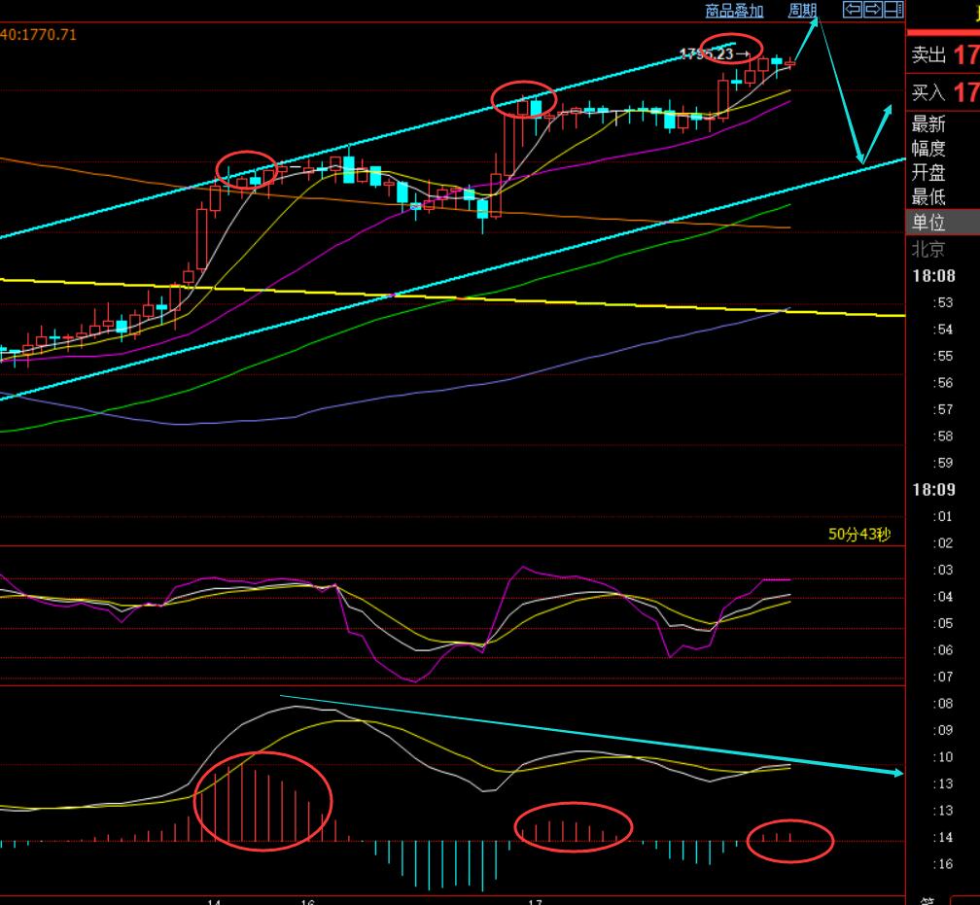The width and height of the screenshot is (980, 905).
Task: Select the :01 tick row
Action: coord(943,516)
